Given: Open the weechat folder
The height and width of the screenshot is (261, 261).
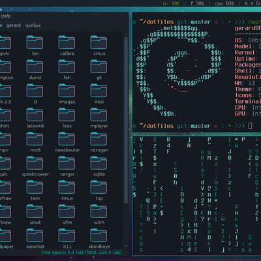Looking at the screenshot, I should point(35,239).
